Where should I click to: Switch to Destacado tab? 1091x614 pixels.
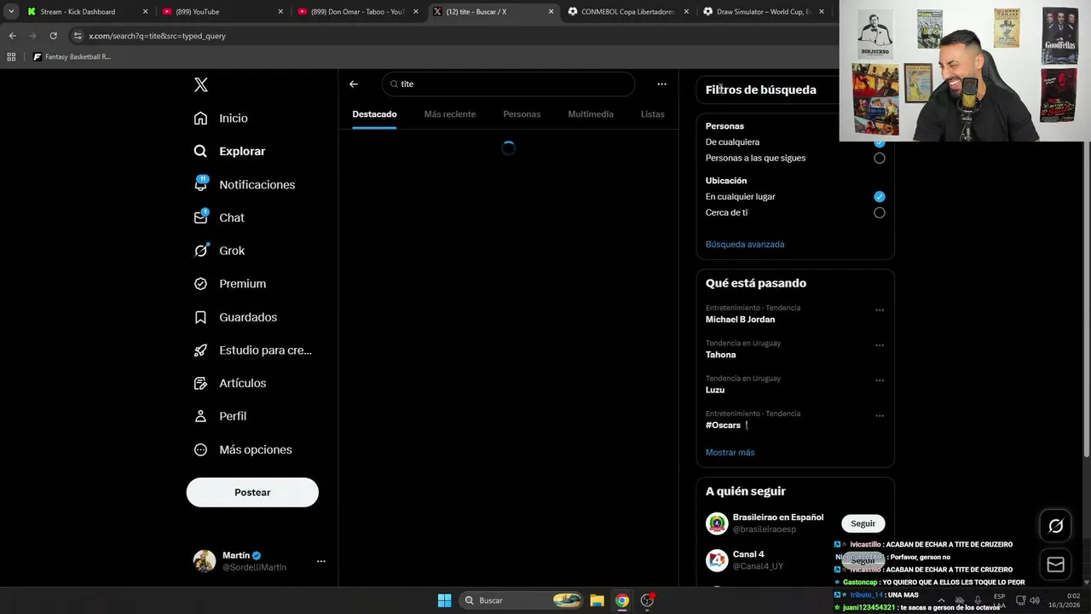tap(374, 114)
